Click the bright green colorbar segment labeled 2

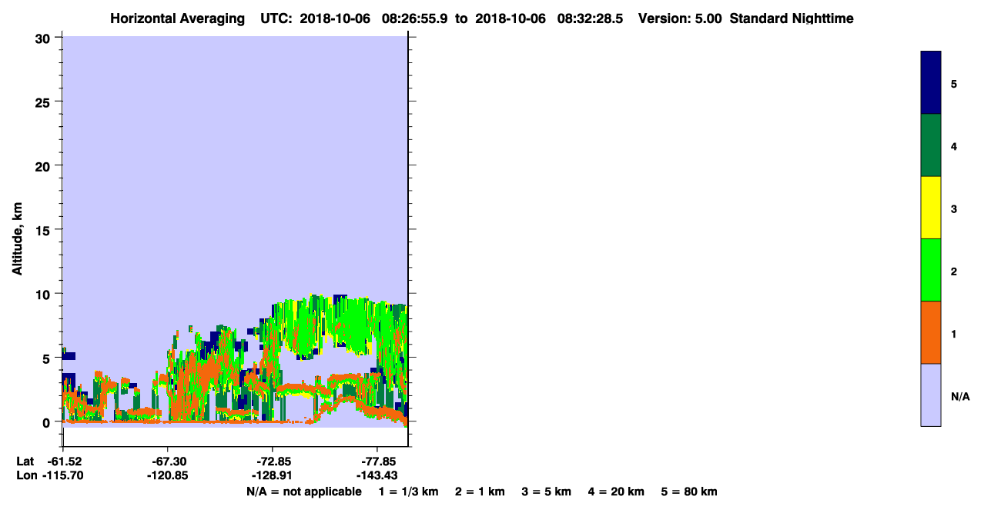click(x=931, y=270)
